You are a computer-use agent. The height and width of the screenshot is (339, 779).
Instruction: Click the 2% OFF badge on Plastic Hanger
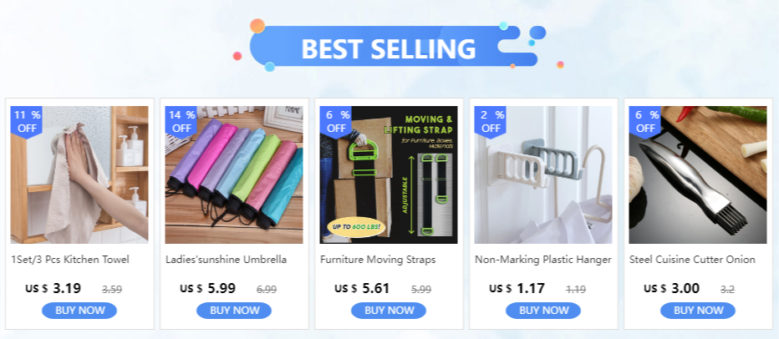(x=491, y=122)
